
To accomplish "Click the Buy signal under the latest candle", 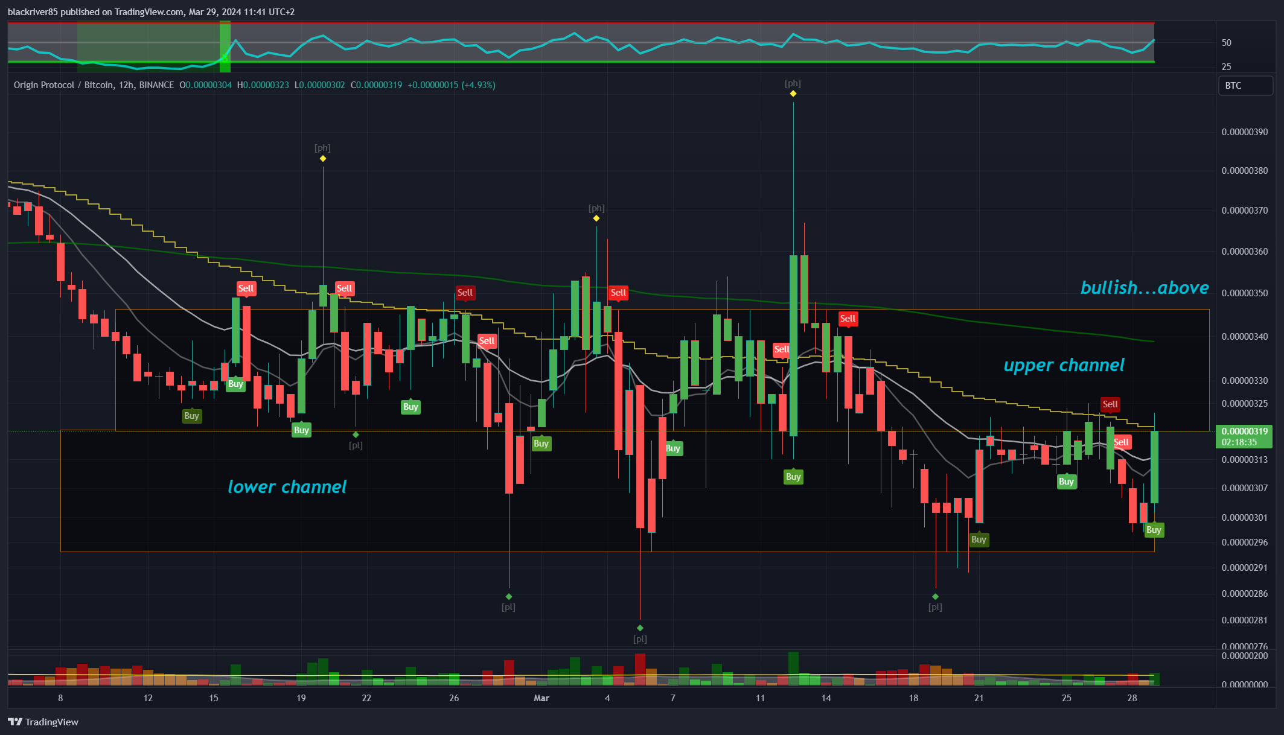I will tap(1154, 530).
